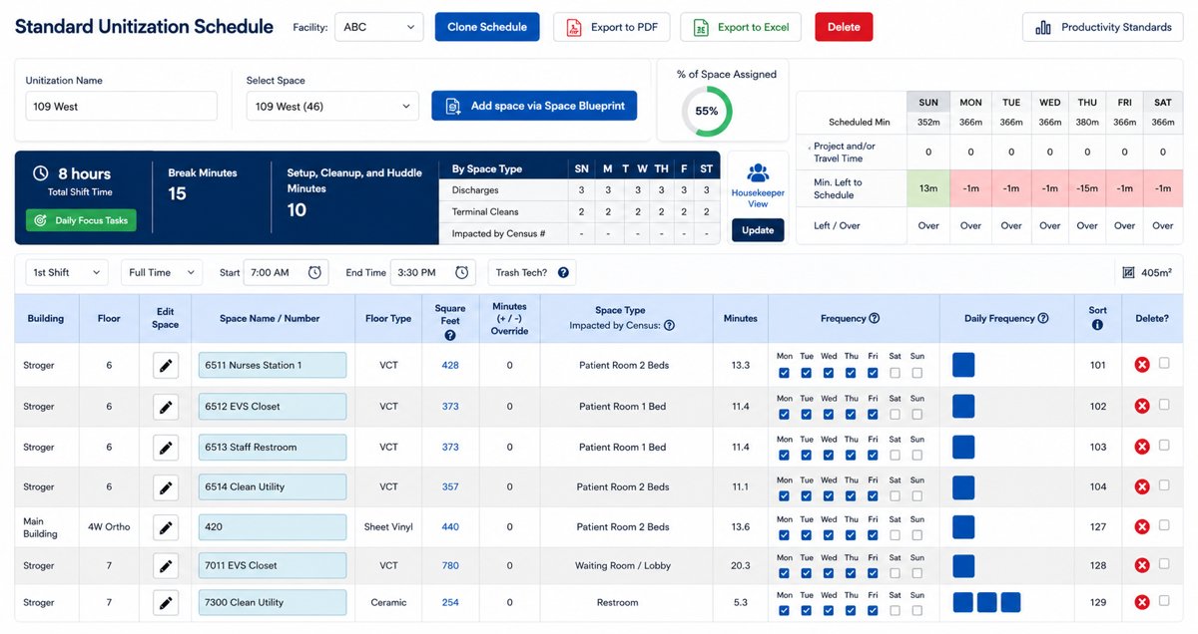The height and width of the screenshot is (634, 1198).
Task: Click Clone Schedule button
Action: [487, 27]
